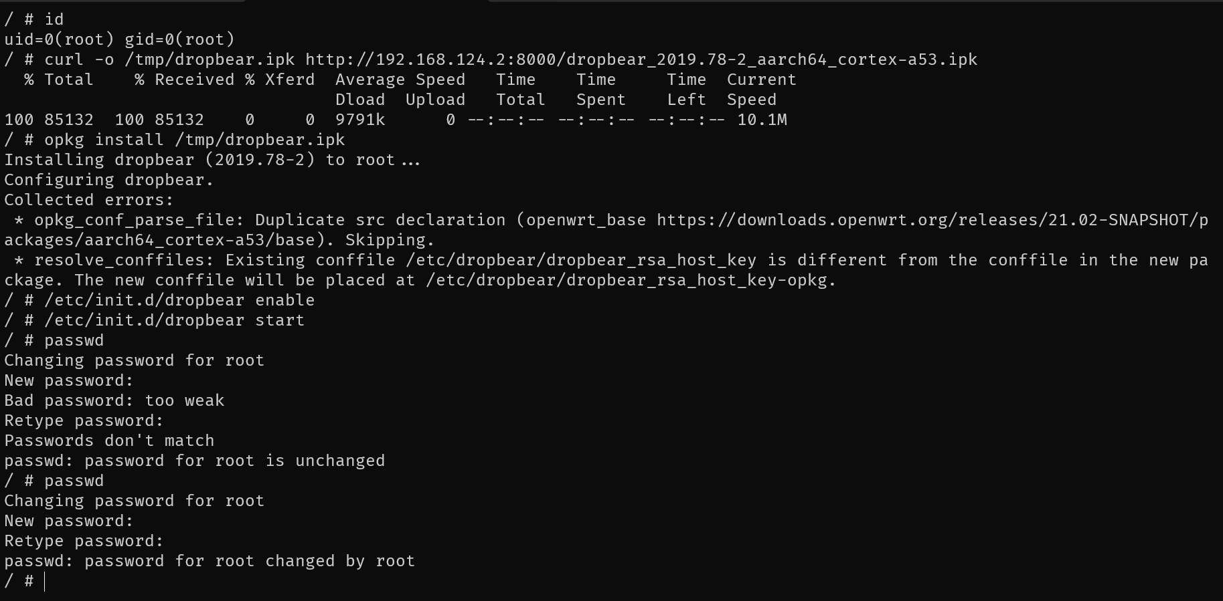1223x601 pixels.
Task: Click the 'Average Speed' column header
Action: click(x=400, y=80)
